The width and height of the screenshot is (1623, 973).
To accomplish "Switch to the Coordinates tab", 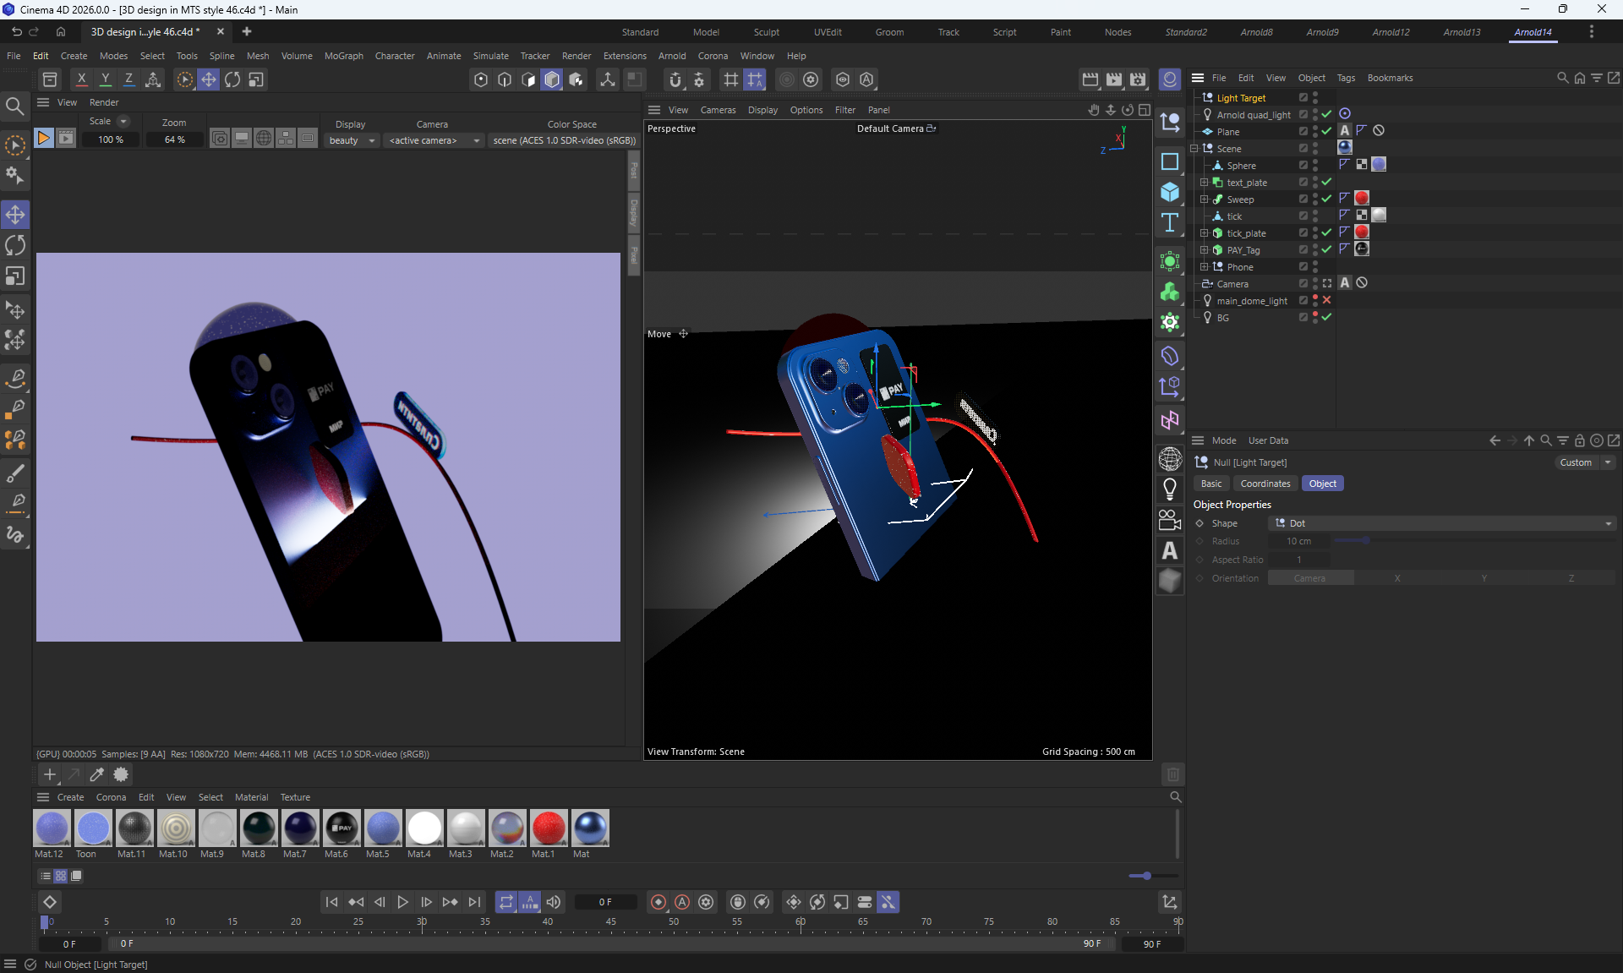I will click(1265, 484).
